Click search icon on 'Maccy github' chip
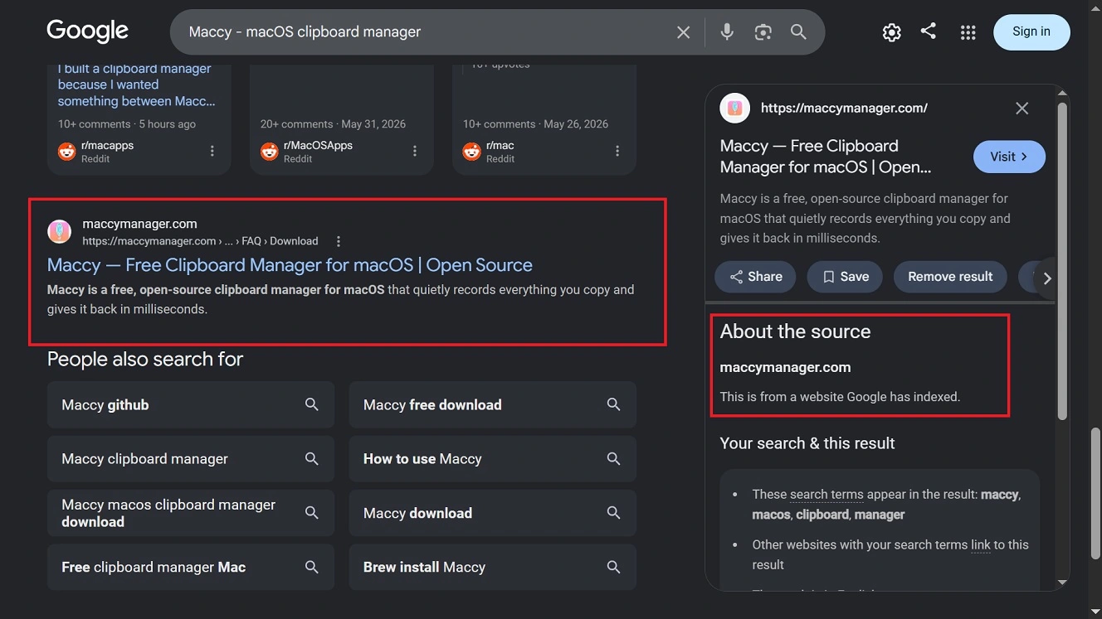Image resolution: width=1102 pixels, height=619 pixels. click(x=312, y=404)
